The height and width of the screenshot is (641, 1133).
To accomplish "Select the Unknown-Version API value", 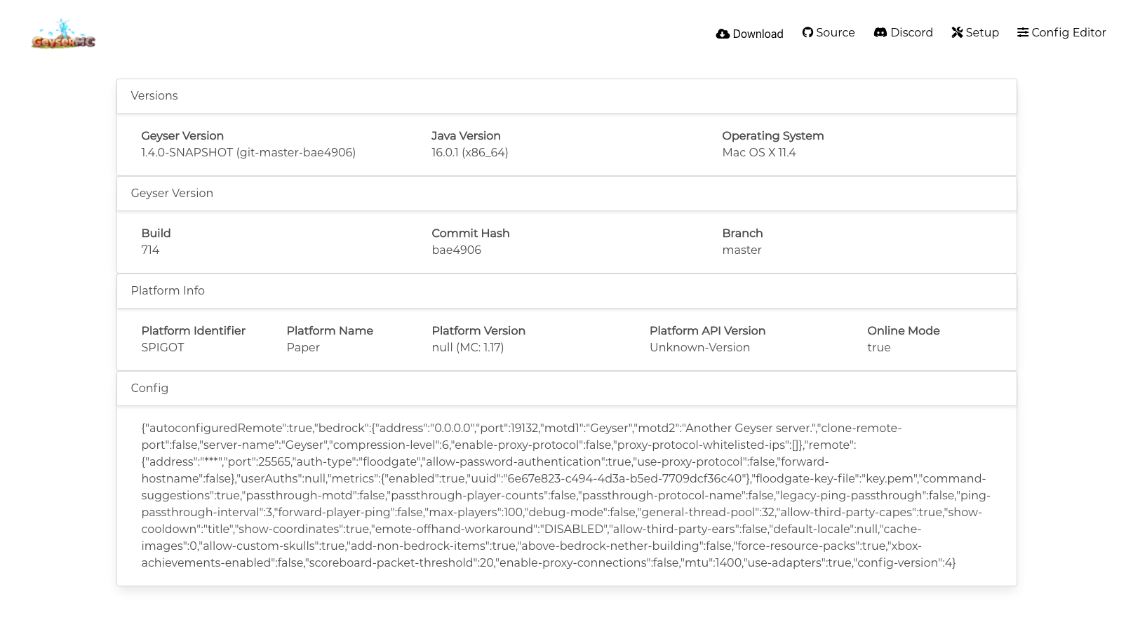I will [699, 348].
